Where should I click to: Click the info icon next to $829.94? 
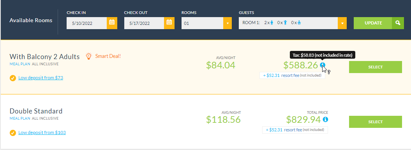click(x=325, y=119)
